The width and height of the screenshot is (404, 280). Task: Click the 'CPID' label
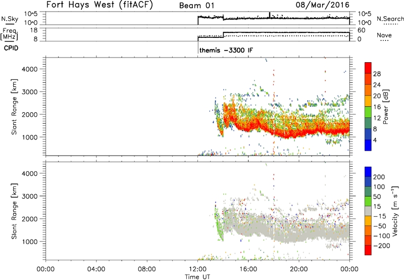point(11,48)
